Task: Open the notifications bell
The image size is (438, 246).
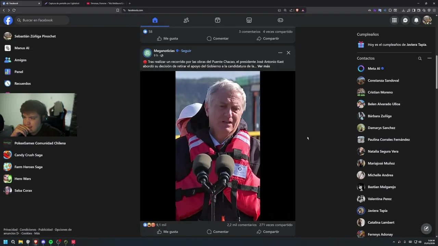Action: pos(416,20)
